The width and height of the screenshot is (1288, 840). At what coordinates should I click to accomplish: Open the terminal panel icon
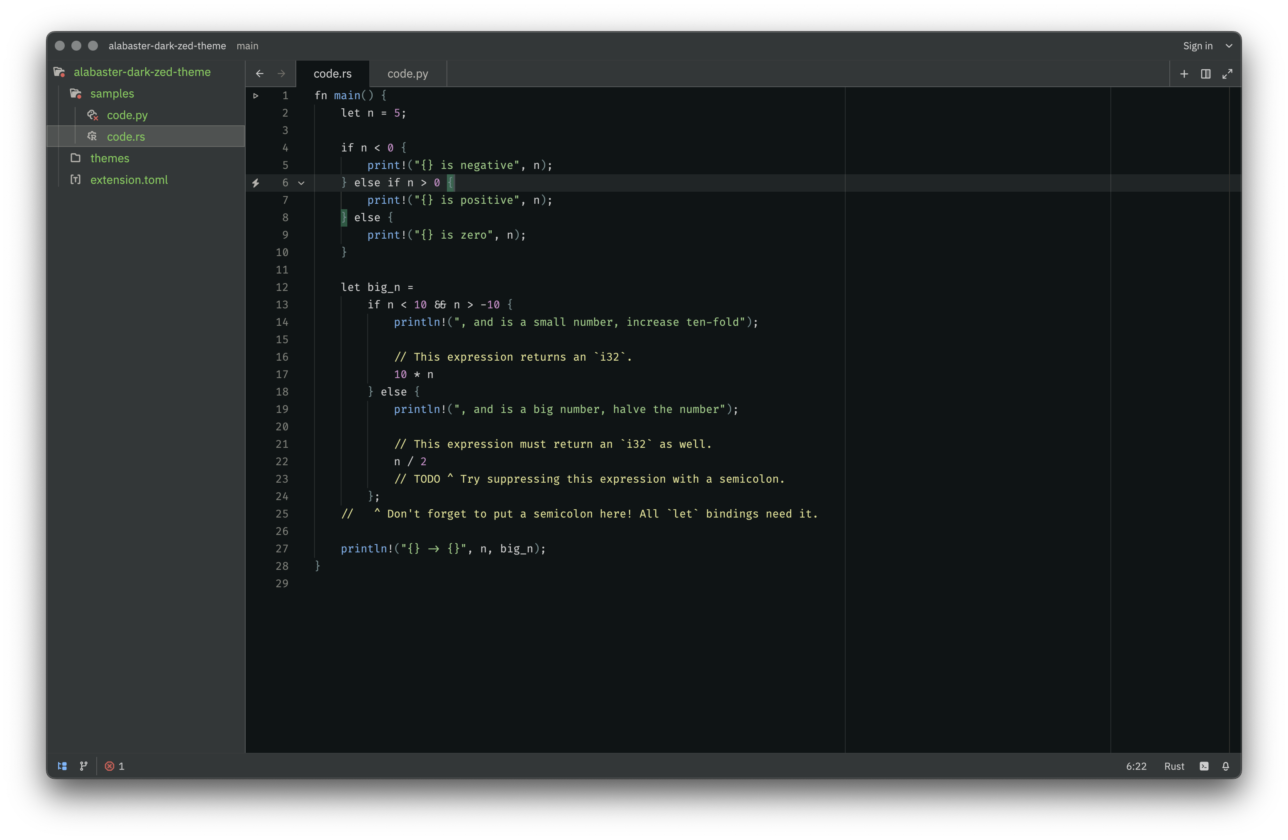1204,766
